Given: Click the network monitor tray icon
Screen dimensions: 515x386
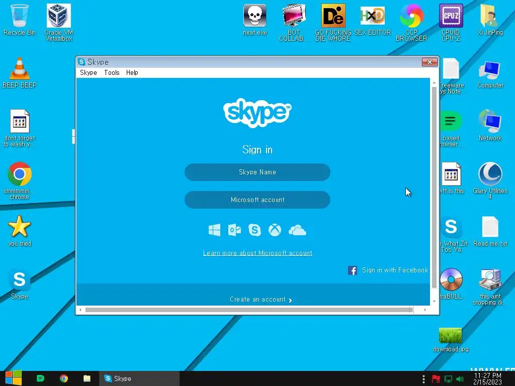Looking at the screenshot, I should point(448,379).
